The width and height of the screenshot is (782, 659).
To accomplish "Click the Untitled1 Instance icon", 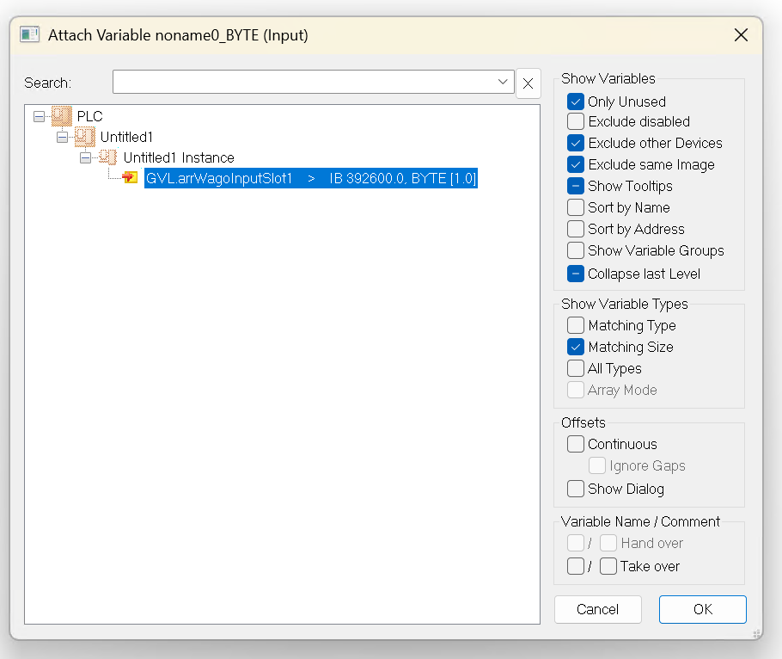I will 107,157.
